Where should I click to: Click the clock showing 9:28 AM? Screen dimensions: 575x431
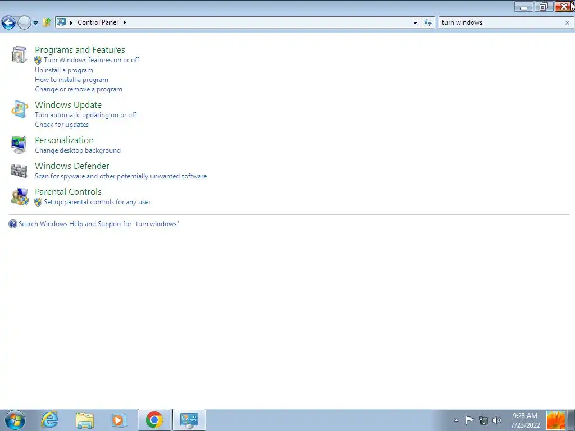[x=525, y=420]
